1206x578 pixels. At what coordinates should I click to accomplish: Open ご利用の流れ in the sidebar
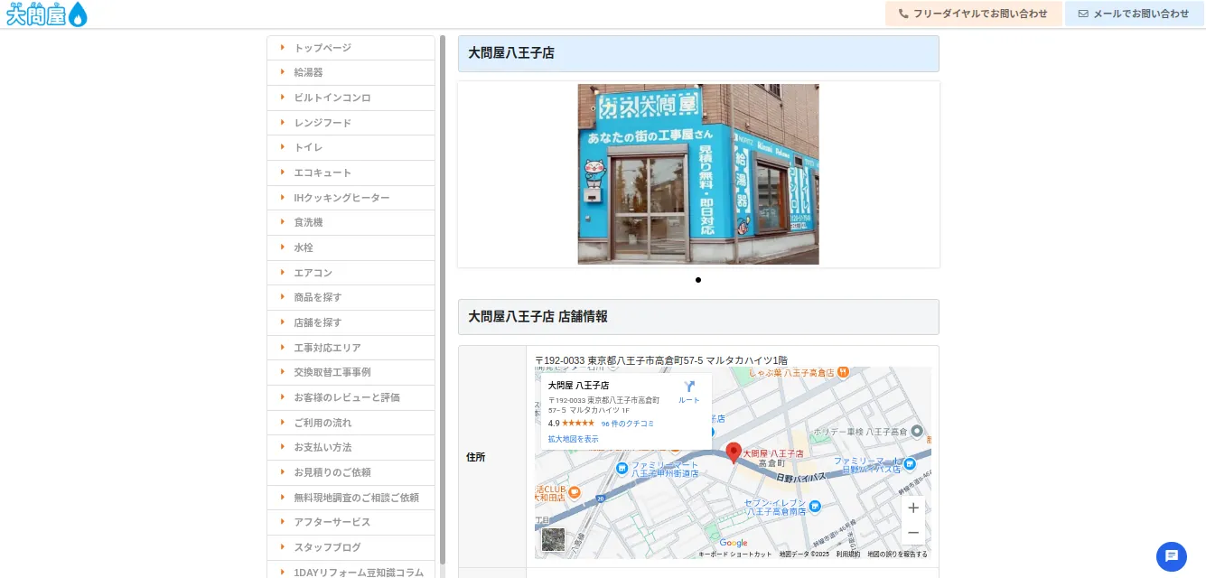(x=351, y=423)
